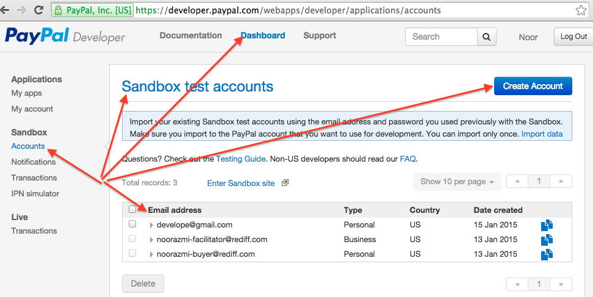Click the Email address column header

(174, 210)
